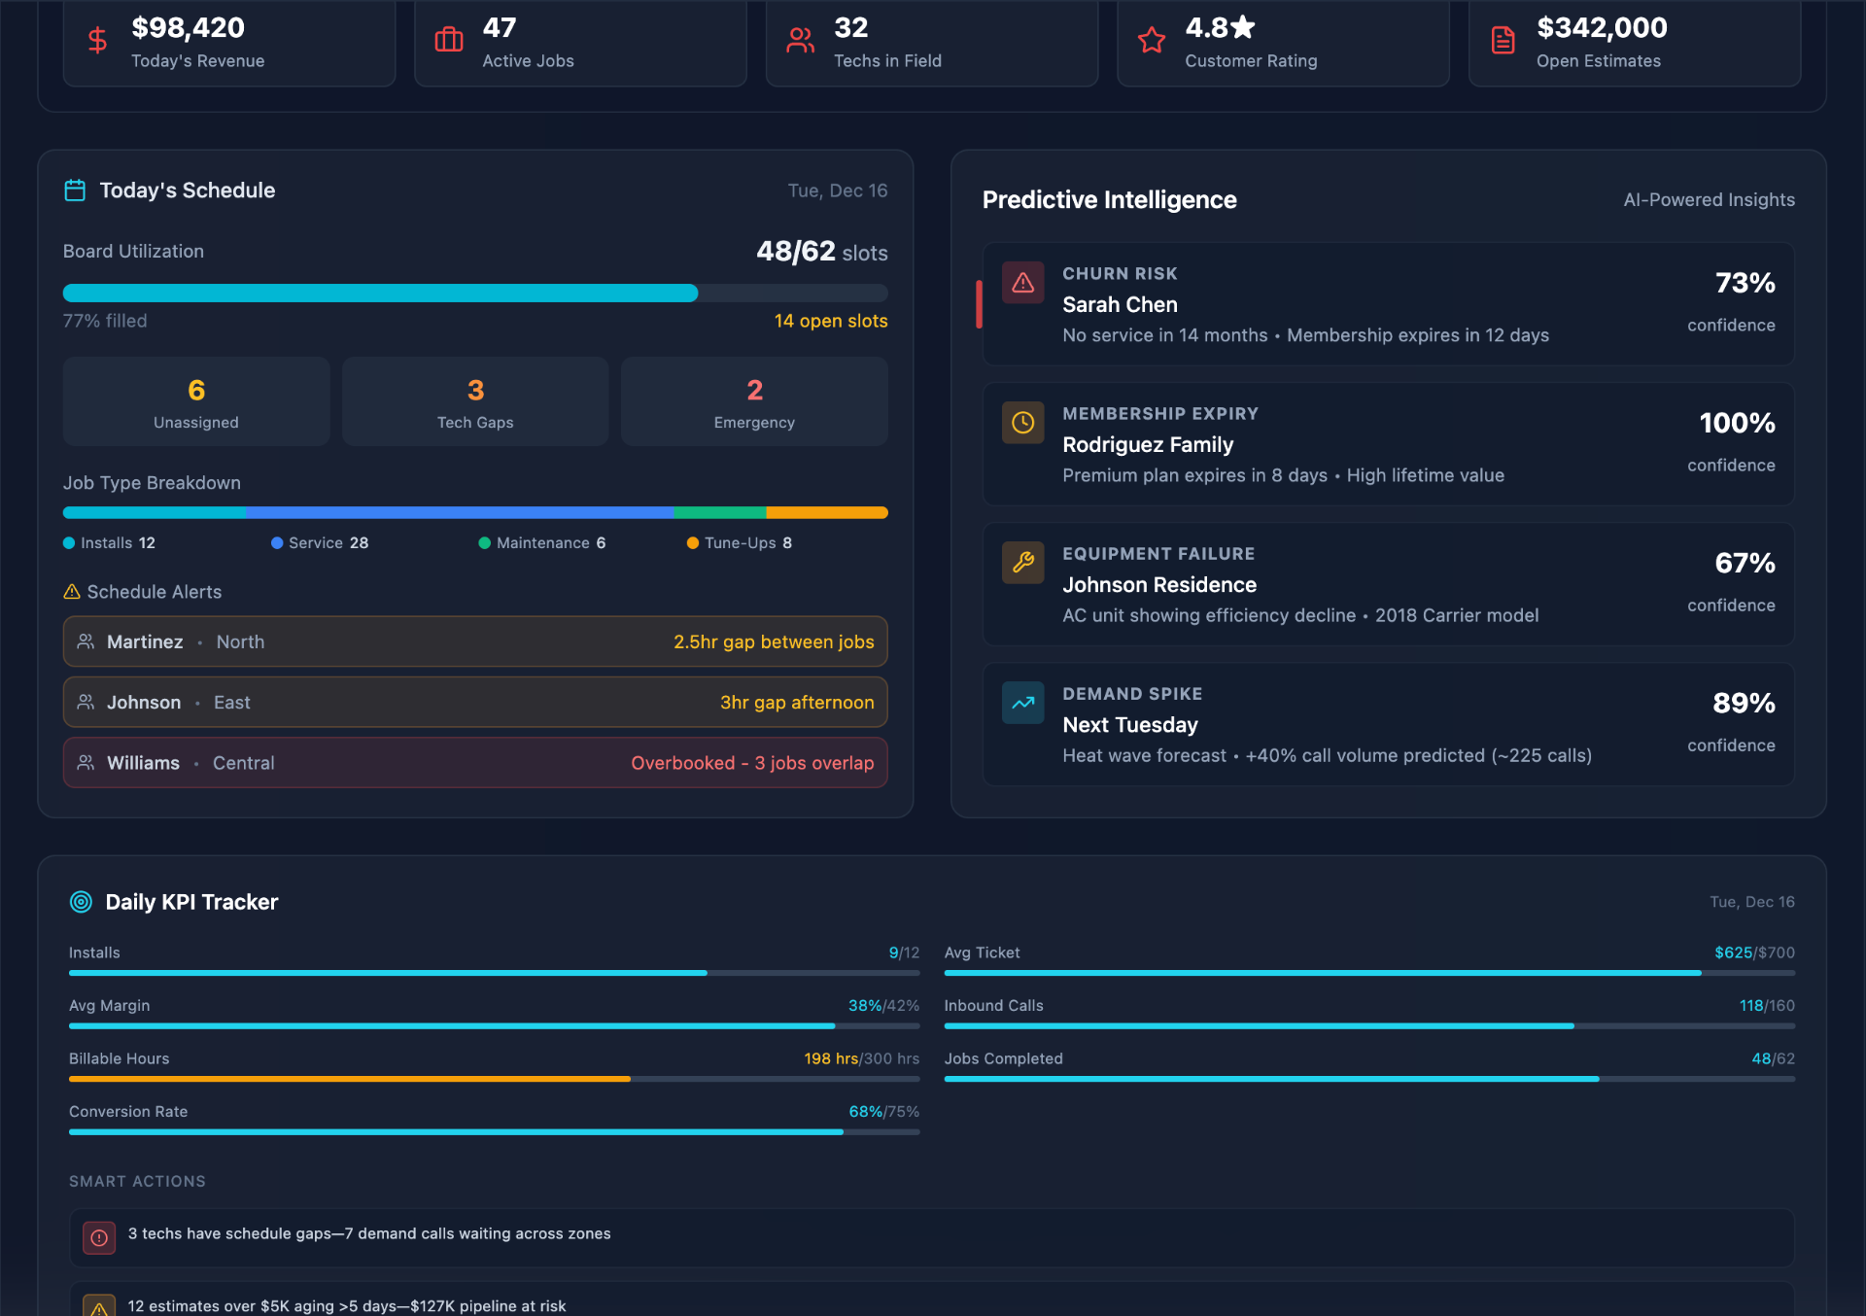Click the Daily KPI Tracker target icon
This screenshot has width=1866, height=1316.
point(81,902)
